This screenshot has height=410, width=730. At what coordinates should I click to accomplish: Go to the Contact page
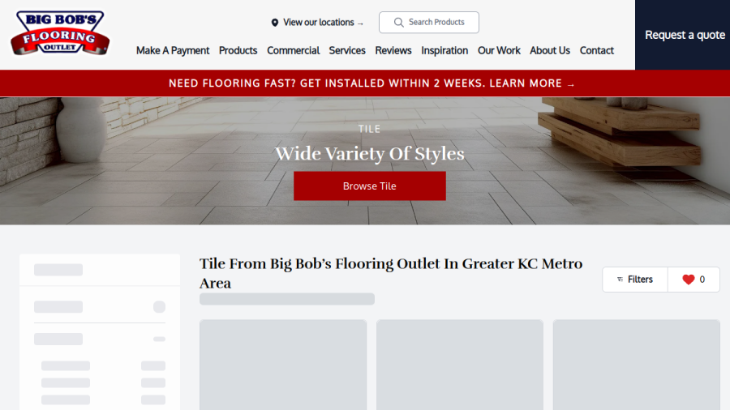(597, 50)
